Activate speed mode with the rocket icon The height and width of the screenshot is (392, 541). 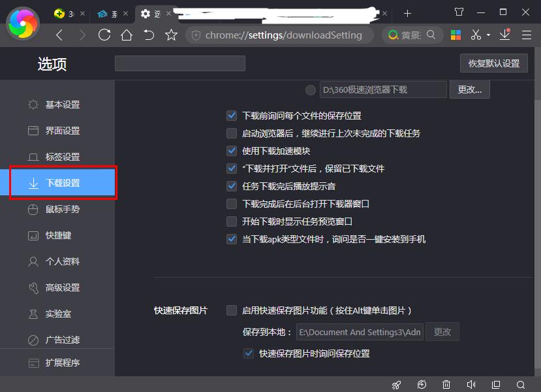click(396, 385)
